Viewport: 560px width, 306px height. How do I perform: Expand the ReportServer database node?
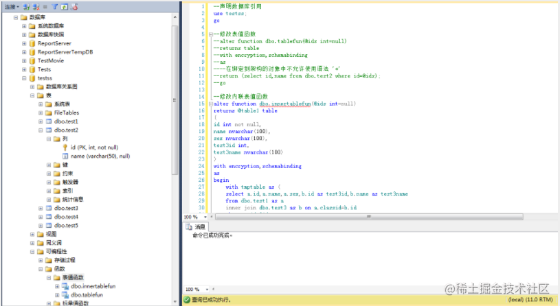pyautogui.click(x=24, y=43)
